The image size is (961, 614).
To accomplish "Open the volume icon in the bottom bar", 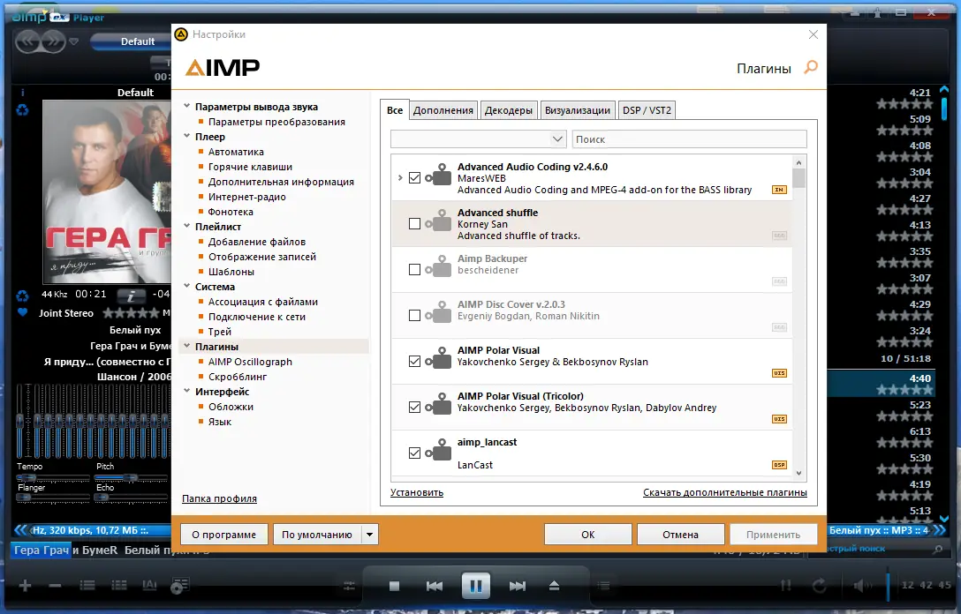I will [860, 585].
